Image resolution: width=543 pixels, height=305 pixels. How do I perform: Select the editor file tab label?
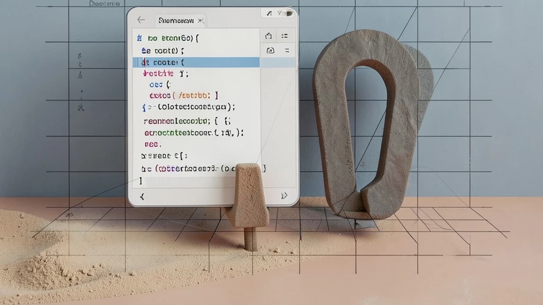click(176, 21)
